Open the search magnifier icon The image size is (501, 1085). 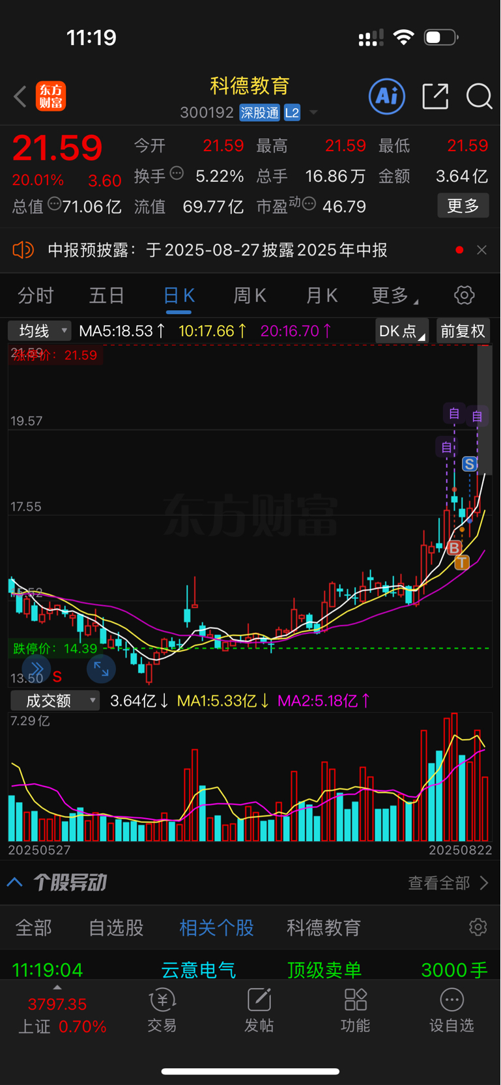pyautogui.click(x=479, y=96)
